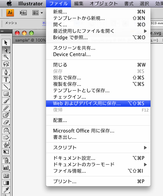Choose スクリーンを共有...
This screenshot has height=196, width=163.
pyautogui.click(x=98, y=48)
